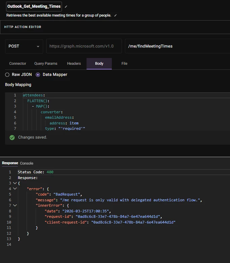The width and height of the screenshot is (230, 263).
Task: Click the "Response:" line in output
Action: (x=28, y=178)
